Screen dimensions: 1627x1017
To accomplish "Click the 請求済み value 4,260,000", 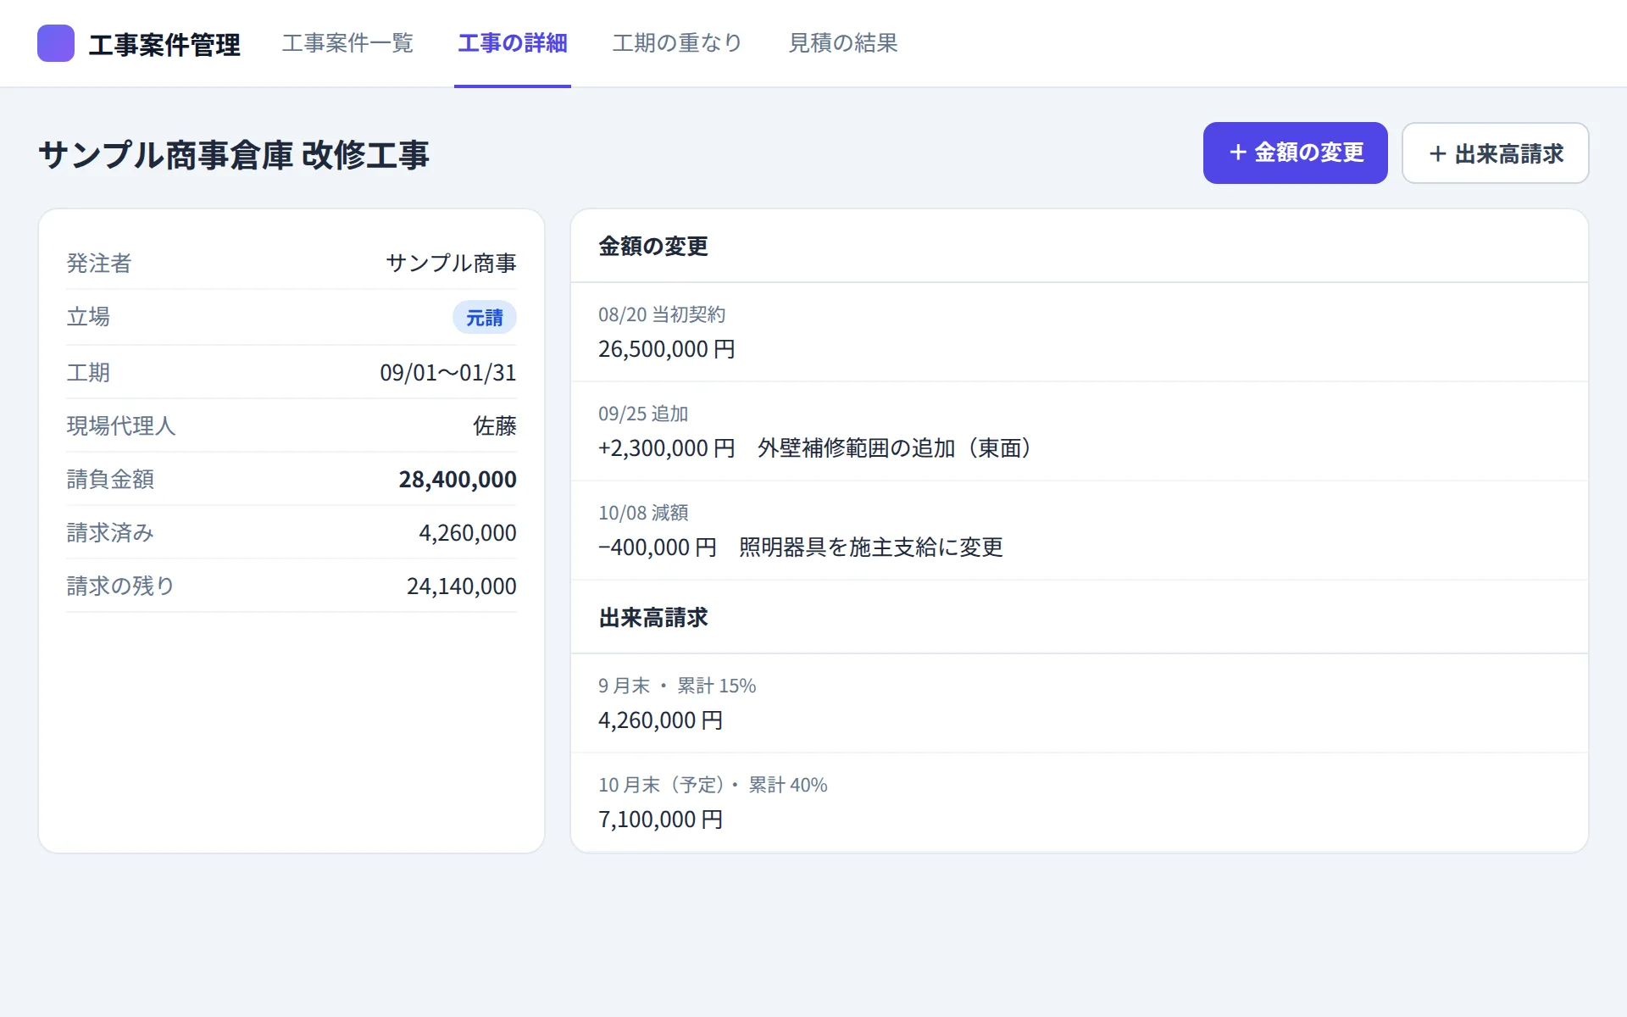I will tap(467, 533).
